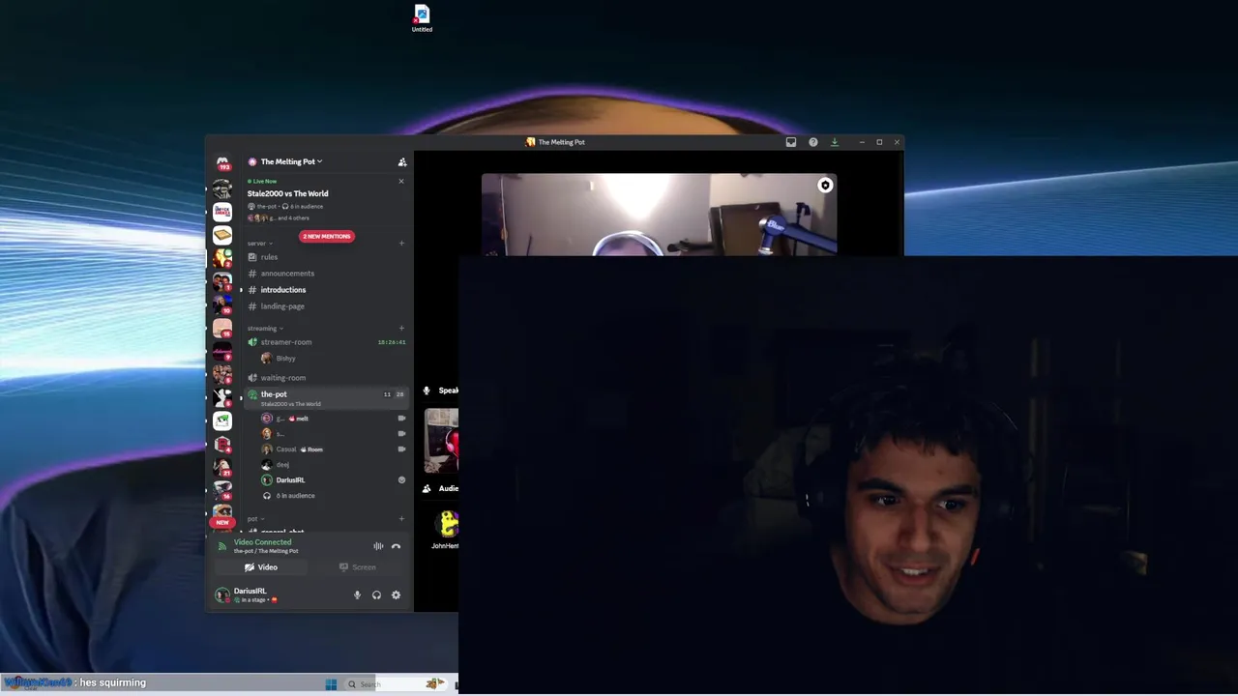Add channel to pot category

point(401,519)
